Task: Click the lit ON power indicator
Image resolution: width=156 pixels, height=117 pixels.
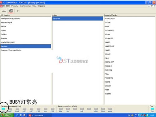Action: (153, 109)
